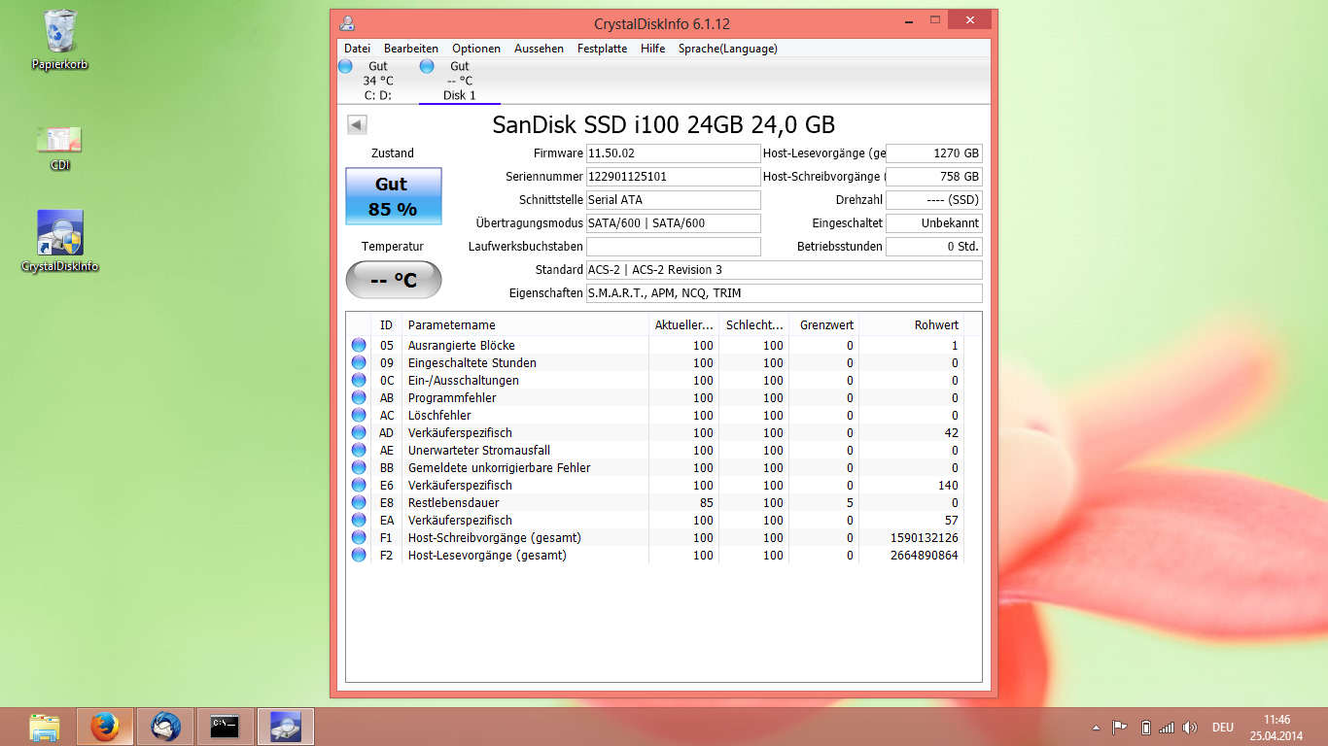The image size is (1328, 746).
Task: Click the Seriennummer field
Action: (673, 177)
